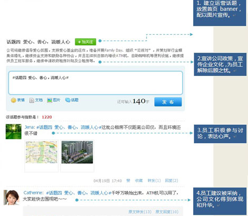Open the 原文回复(10) link
Viewport: 248px width, 216px height.
167,212
